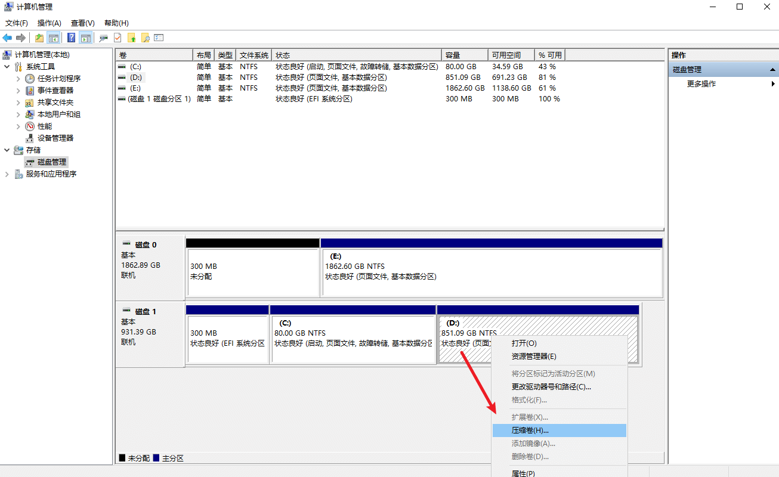Viewport: 779px width, 477px height.
Task: Click the Up one level folder icon
Action: [x=39, y=38]
